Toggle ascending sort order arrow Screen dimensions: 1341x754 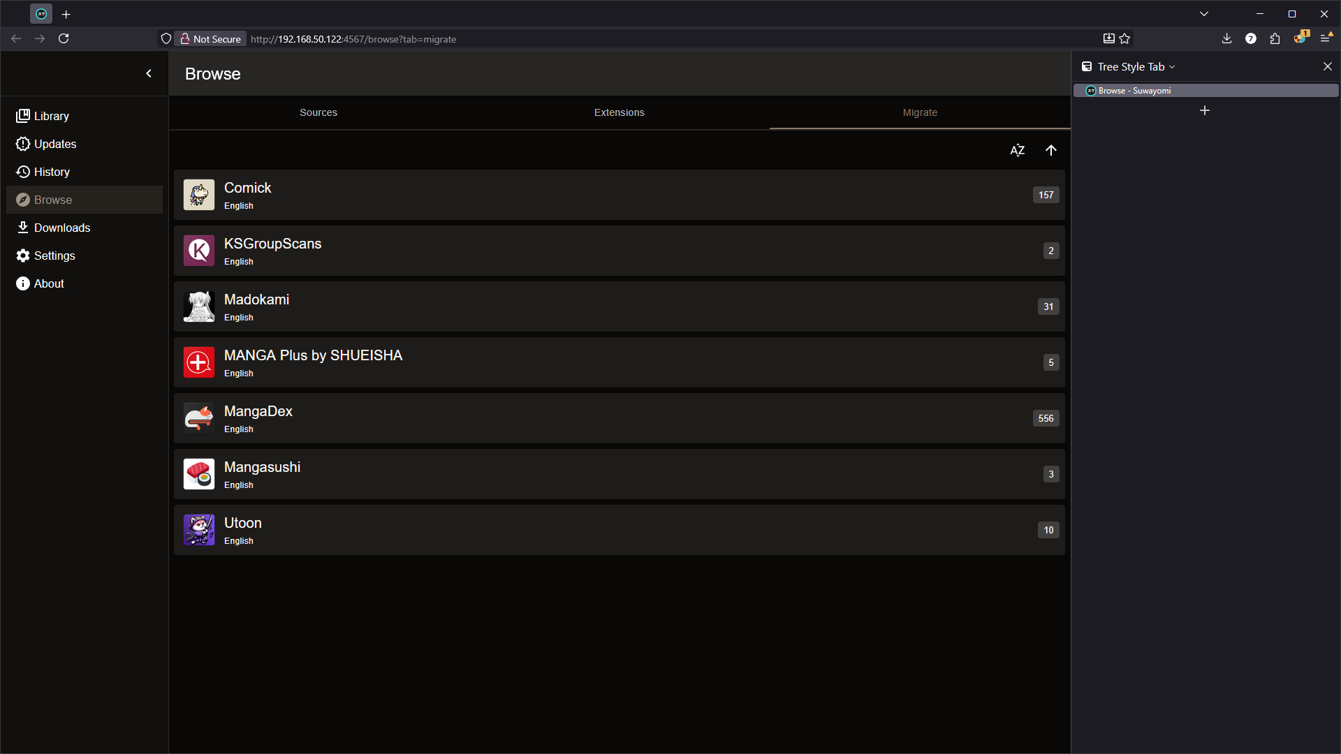tap(1050, 150)
